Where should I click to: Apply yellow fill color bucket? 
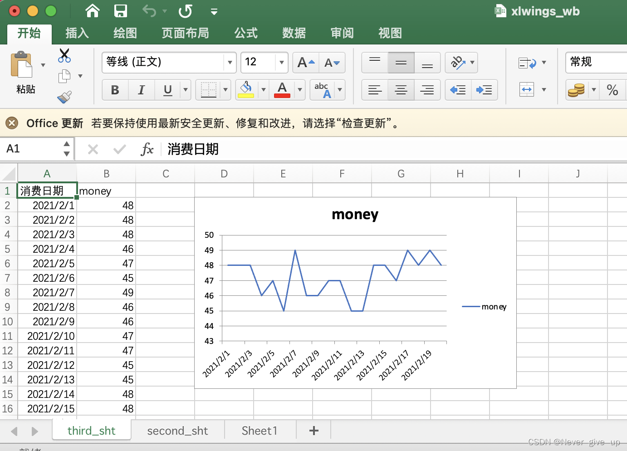246,90
